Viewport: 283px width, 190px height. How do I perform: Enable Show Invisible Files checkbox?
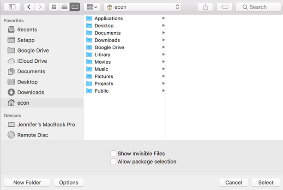113,154
